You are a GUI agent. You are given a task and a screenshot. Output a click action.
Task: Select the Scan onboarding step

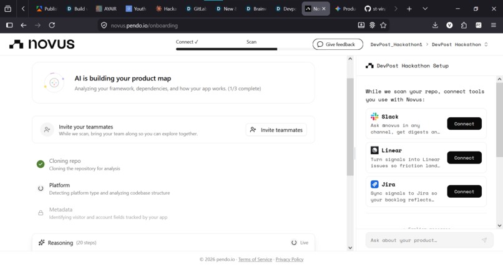(x=251, y=42)
